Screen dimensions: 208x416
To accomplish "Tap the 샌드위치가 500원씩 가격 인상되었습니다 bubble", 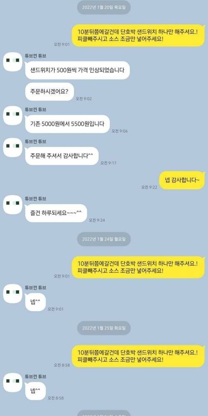I will [x=77, y=70].
